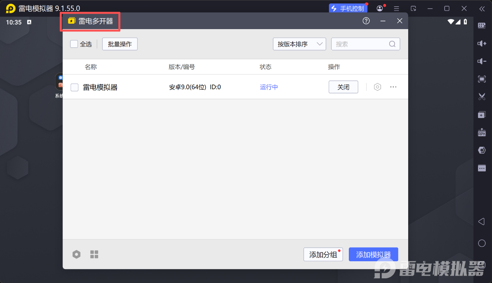Click the install APK icon

coord(482,132)
